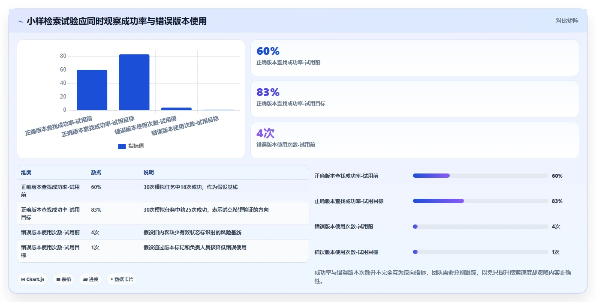This screenshot has height=302, width=596.
Task: Click the tallest chart bar, value 83
Action: point(134,82)
